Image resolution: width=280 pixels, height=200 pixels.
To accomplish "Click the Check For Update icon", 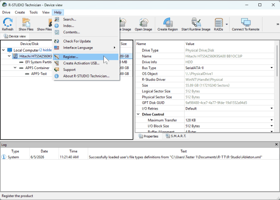I will pos(57,41).
